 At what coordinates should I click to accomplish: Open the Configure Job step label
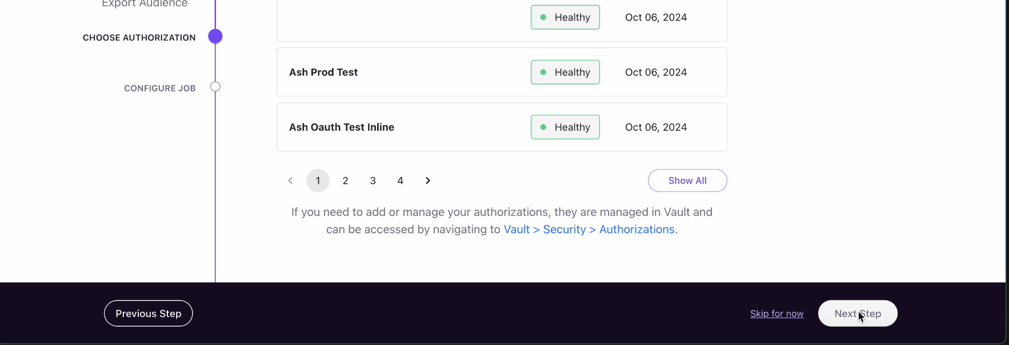tap(160, 89)
